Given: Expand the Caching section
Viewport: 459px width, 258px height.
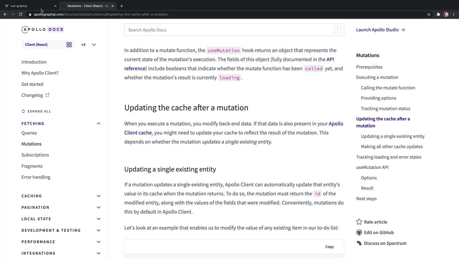Looking at the screenshot, I should point(99,196).
